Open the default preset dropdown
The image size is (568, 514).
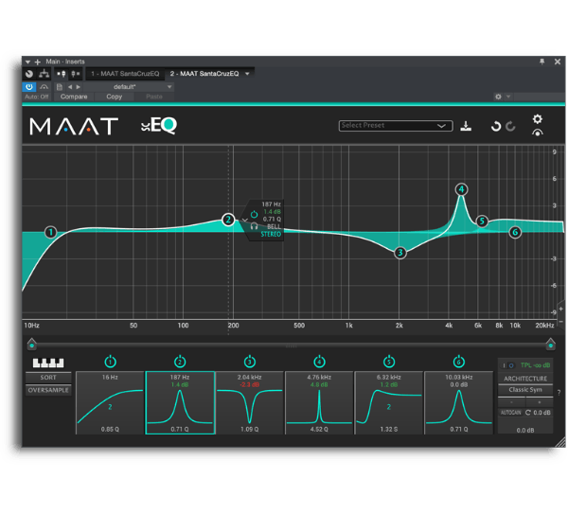(x=129, y=87)
